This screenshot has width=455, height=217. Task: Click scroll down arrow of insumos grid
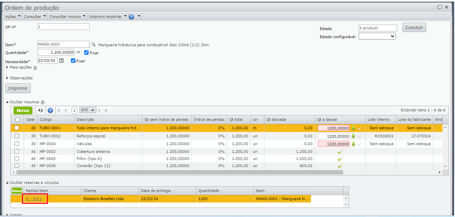coord(446,166)
